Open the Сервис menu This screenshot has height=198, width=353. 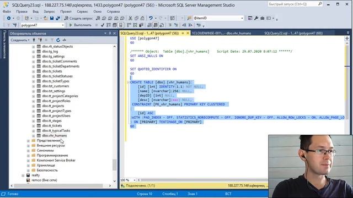click(82, 11)
